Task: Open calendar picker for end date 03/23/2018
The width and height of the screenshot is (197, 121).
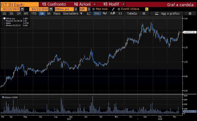Action: (x=51, y=9)
